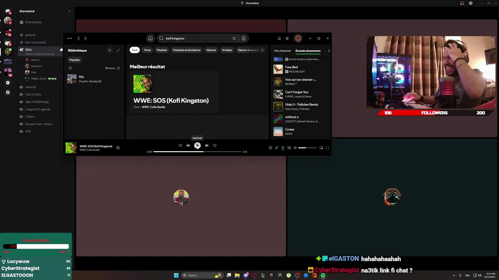
Task: Explore discoverable Discord servers
Action: point(8,93)
